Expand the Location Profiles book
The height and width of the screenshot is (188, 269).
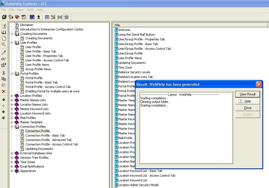(x=12, y=96)
